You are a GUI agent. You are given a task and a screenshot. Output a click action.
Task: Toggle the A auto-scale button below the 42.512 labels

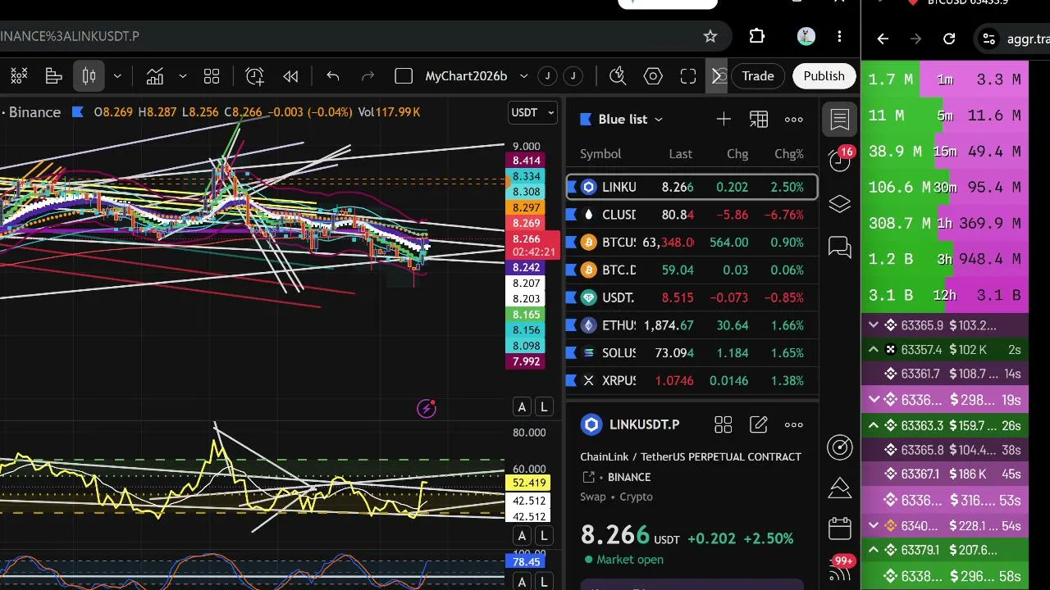[521, 536]
